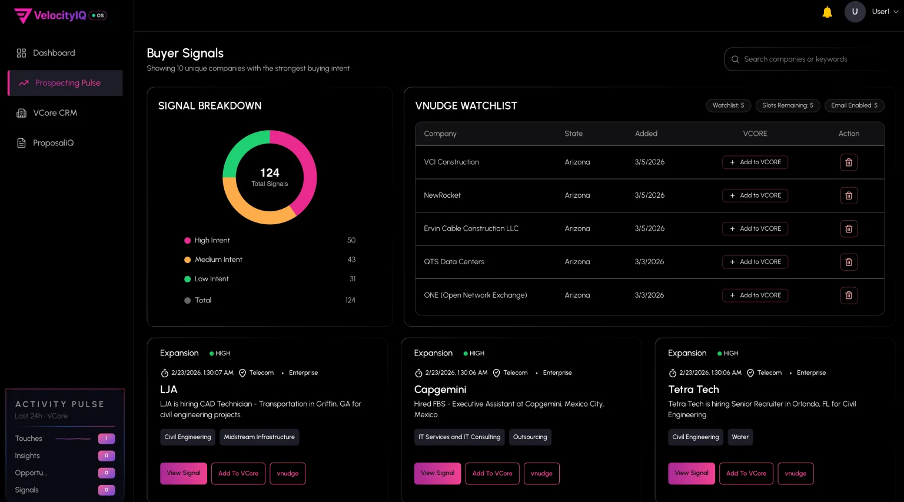
Task: Click the location pin icon on LJA card
Action: tap(242, 373)
